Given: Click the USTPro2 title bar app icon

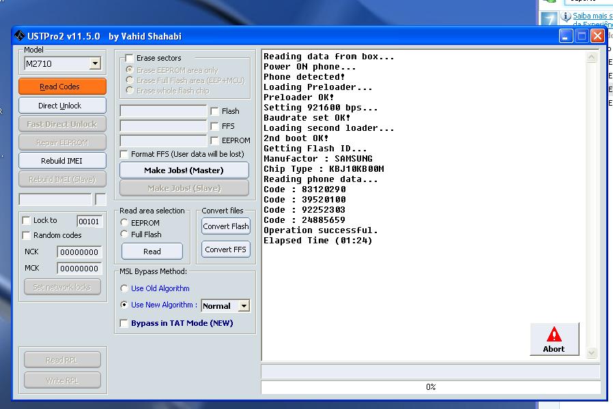Looking at the screenshot, I should [x=20, y=36].
